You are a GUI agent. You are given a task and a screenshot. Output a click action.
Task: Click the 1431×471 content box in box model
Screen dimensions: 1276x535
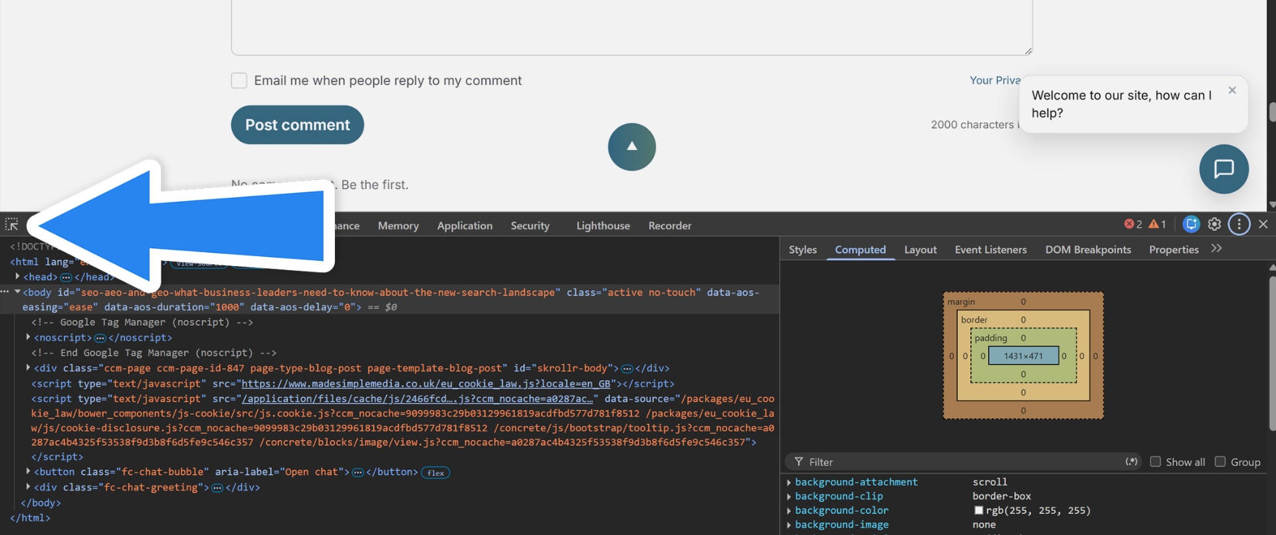click(1023, 356)
